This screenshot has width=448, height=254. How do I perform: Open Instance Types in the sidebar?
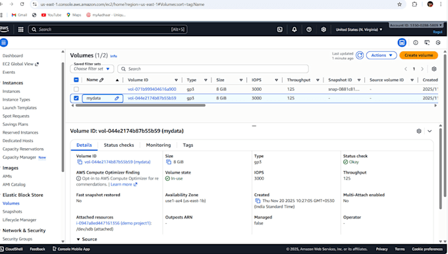(16, 99)
